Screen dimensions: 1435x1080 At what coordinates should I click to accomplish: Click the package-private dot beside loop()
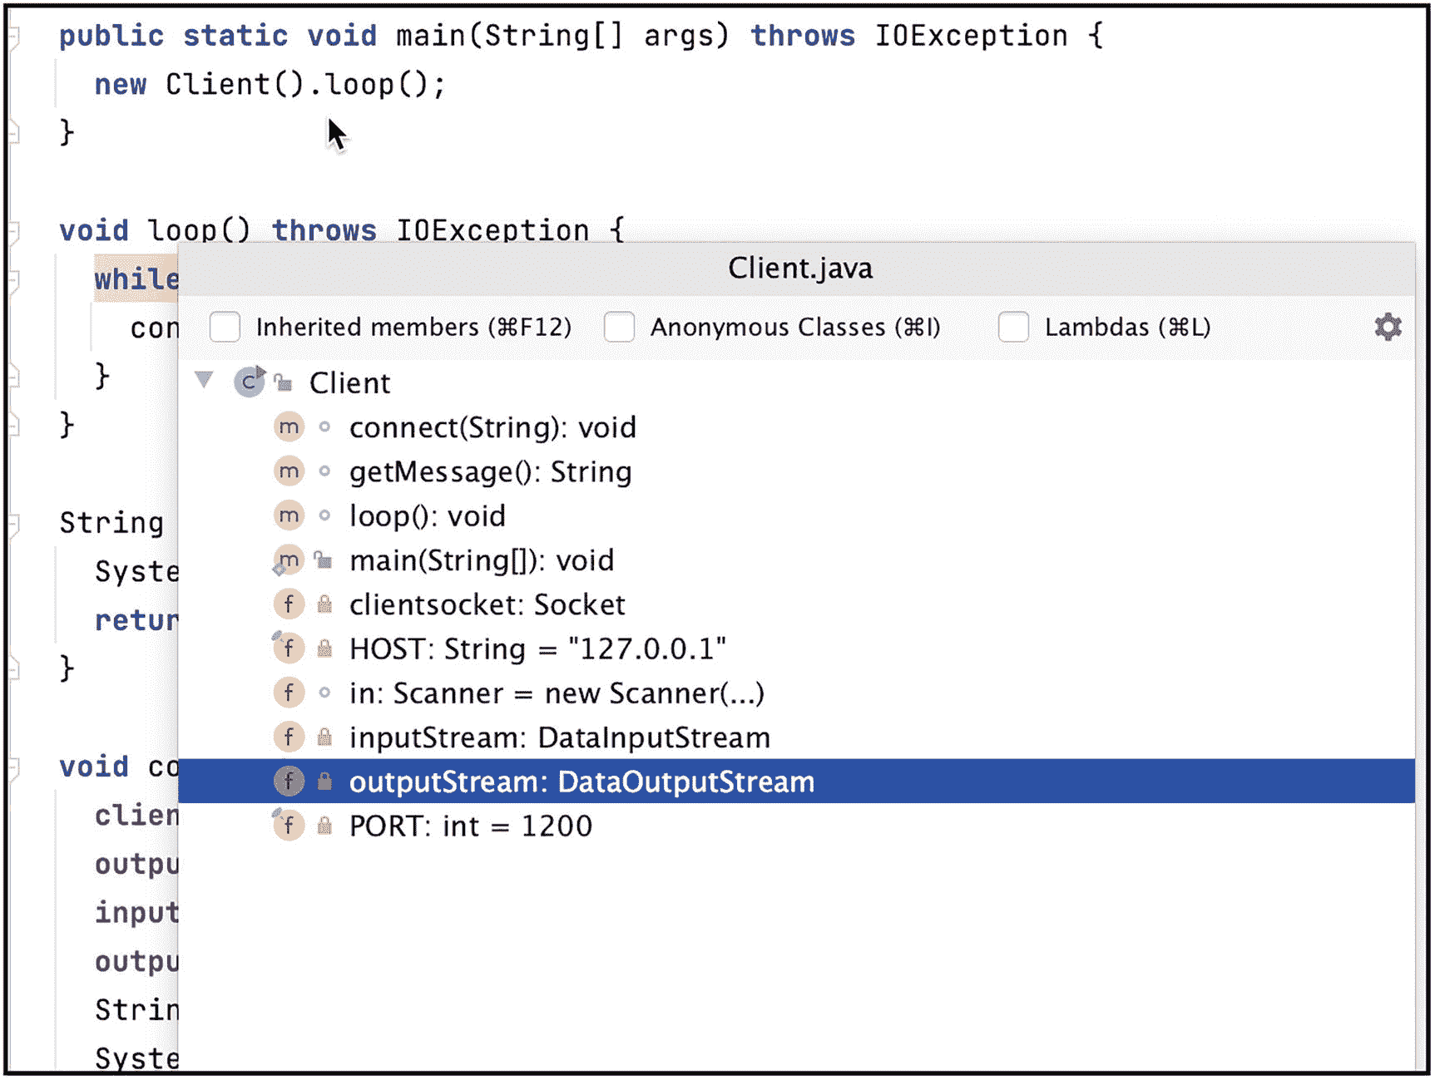point(324,515)
